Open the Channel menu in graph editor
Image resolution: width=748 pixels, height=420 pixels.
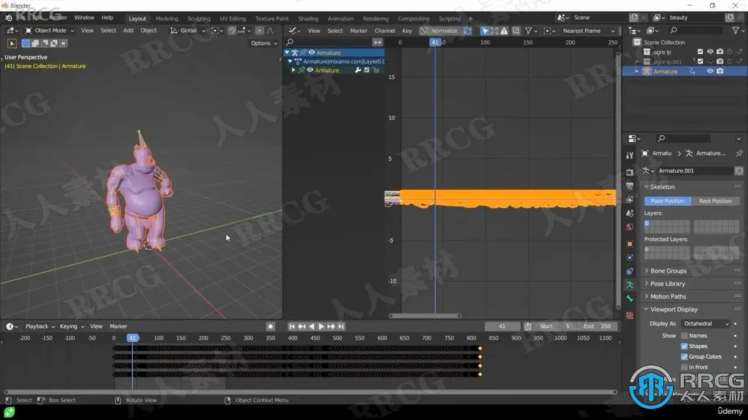tap(385, 31)
